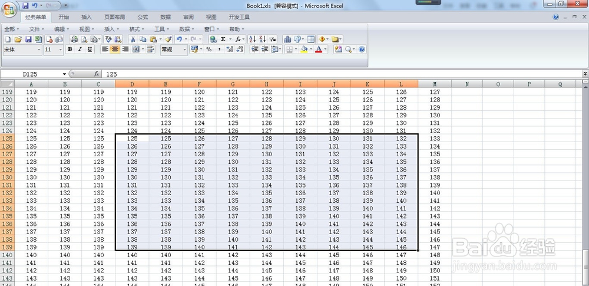Image resolution: width=589 pixels, height=286 pixels.
Task: Click the formula bar showing 125
Action: 342,74
